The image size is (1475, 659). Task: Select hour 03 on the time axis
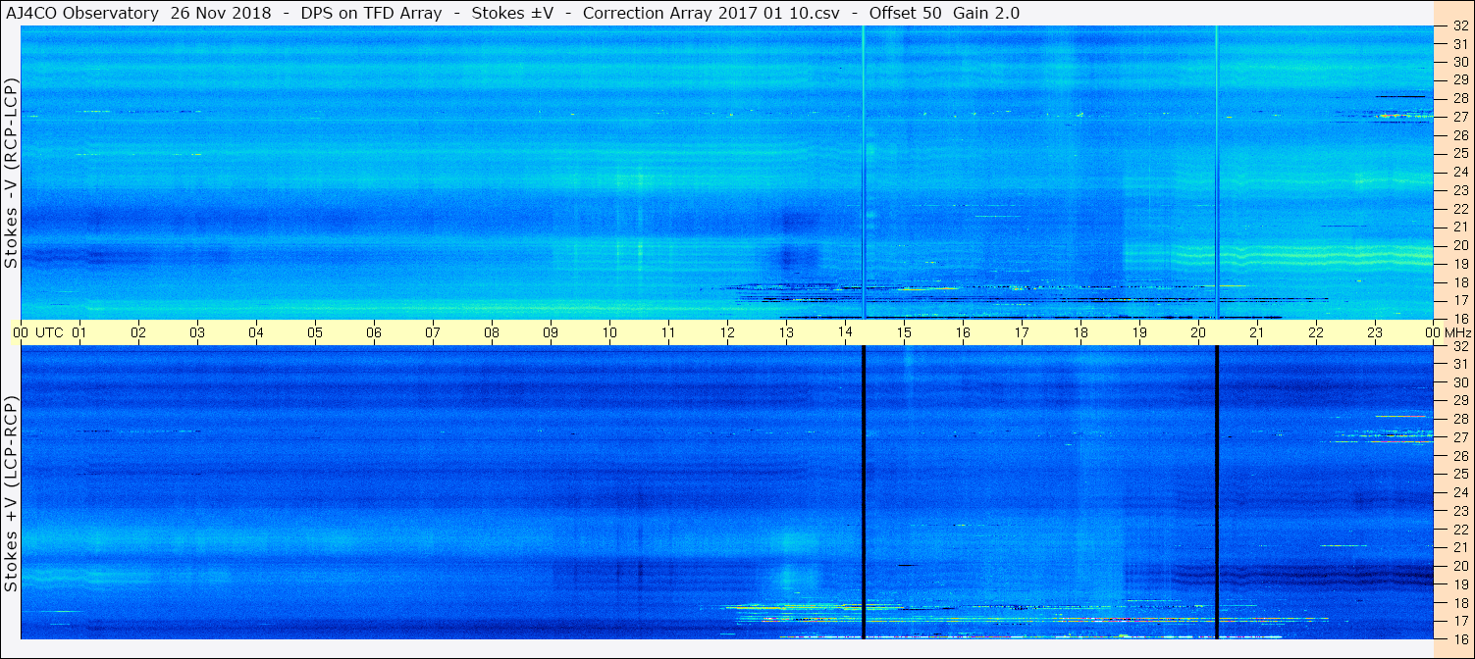pyautogui.click(x=197, y=332)
